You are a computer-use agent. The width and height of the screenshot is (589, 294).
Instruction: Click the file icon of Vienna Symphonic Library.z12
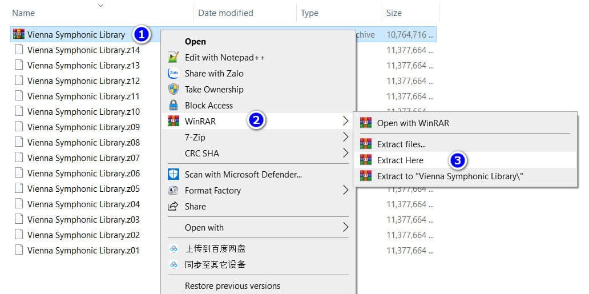19,80
